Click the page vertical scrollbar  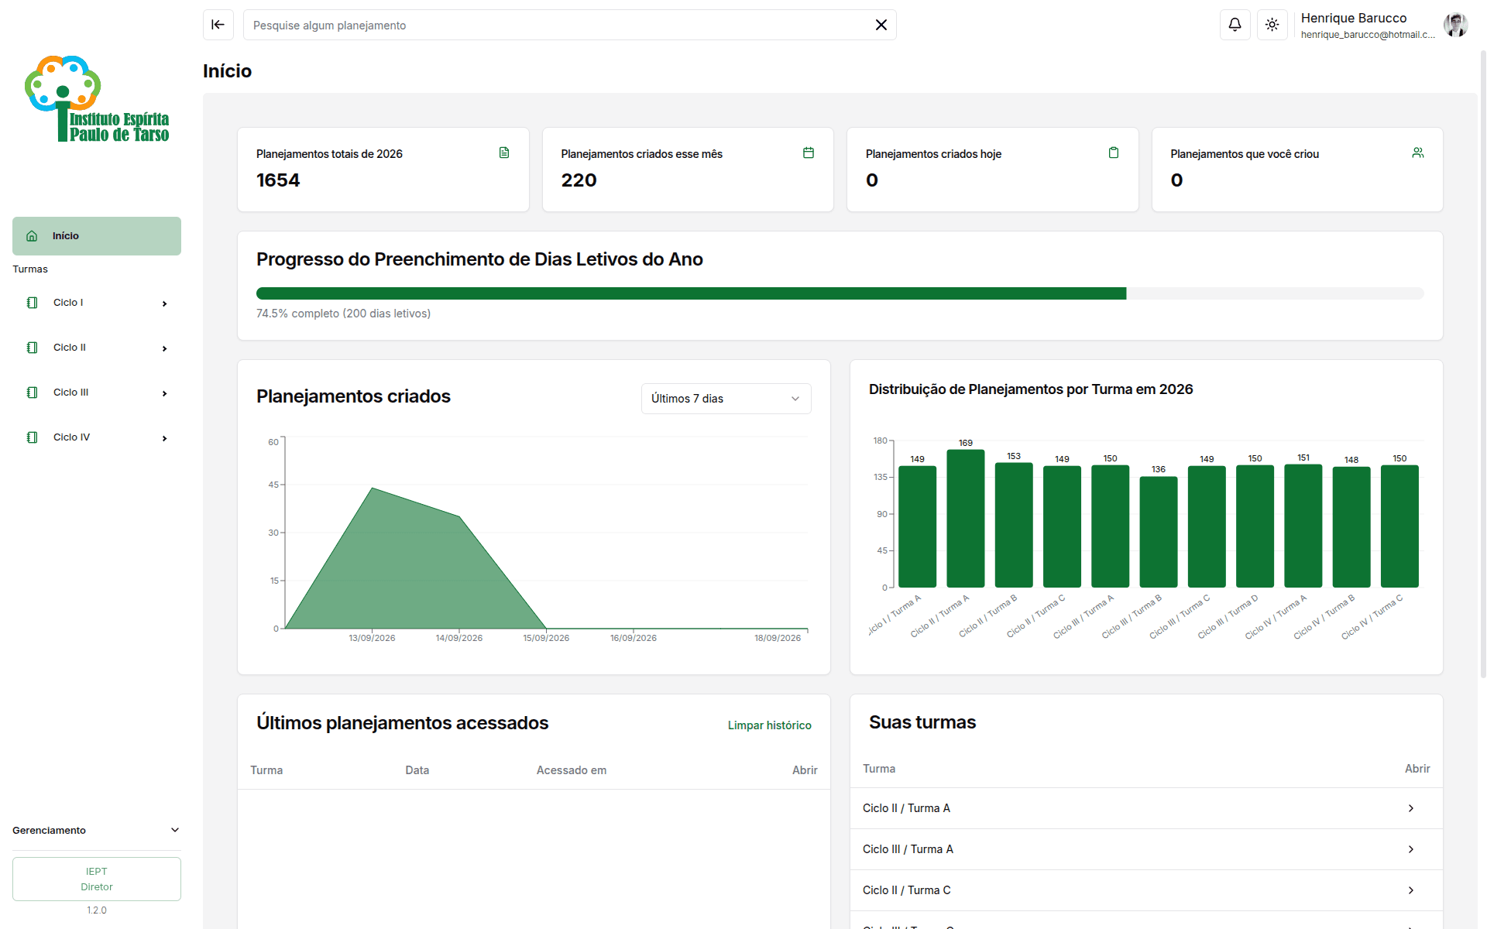1482,364
